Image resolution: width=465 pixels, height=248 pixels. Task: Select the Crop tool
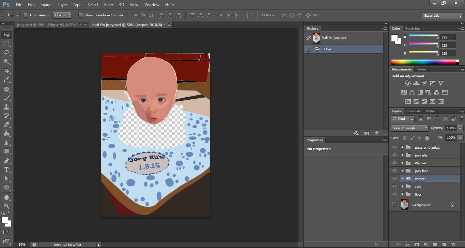point(6,70)
